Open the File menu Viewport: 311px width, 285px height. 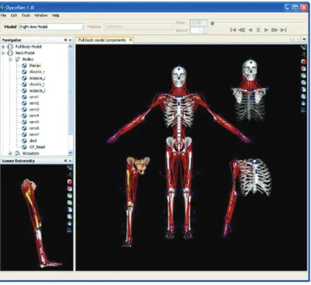[4, 15]
